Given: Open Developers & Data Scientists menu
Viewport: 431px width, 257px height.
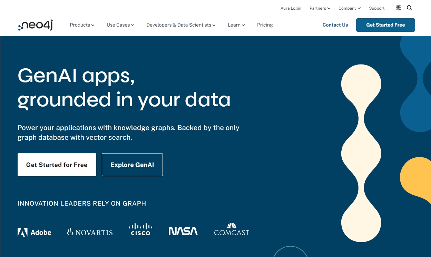Looking at the screenshot, I should pos(181,25).
